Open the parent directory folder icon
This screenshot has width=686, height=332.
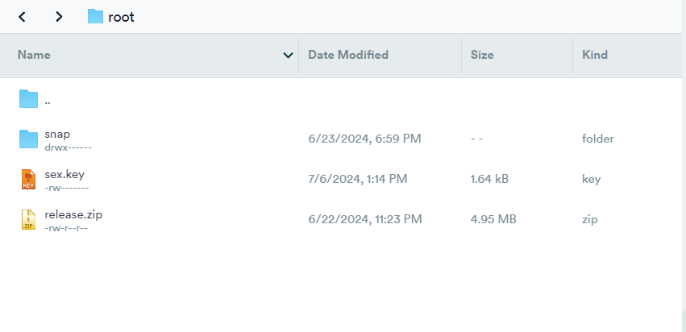[x=29, y=99]
